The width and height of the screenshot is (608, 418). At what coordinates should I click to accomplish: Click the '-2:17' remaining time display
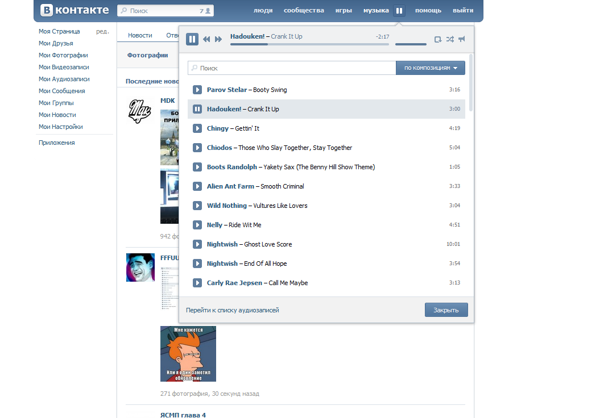[x=382, y=37]
